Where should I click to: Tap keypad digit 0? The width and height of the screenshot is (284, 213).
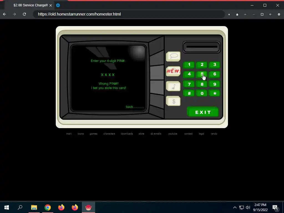(202, 93)
